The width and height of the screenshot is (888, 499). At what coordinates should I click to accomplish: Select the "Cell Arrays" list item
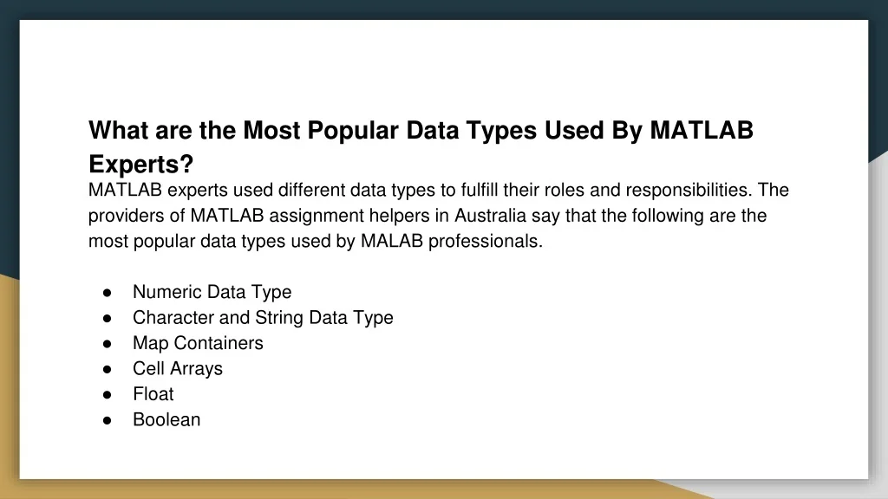click(x=177, y=368)
